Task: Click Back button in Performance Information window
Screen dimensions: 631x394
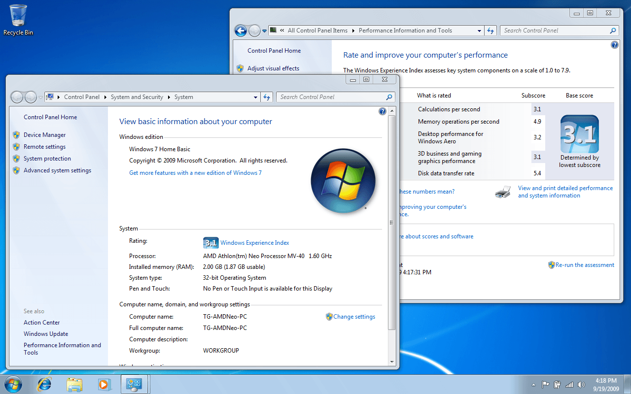Action: click(241, 31)
